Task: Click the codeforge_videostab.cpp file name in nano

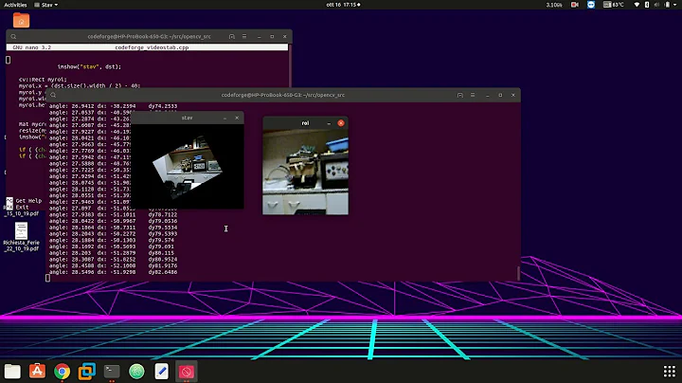Action: click(152, 47)
